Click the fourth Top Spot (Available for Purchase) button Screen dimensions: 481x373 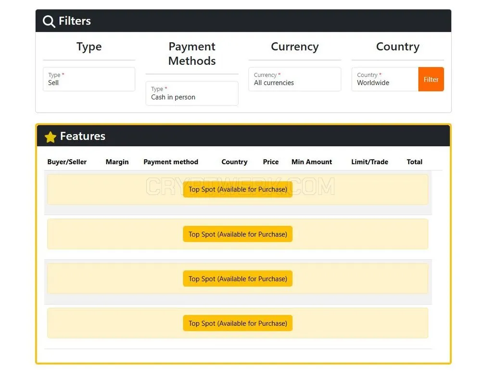pyautogui.click(x=238, y=323)
